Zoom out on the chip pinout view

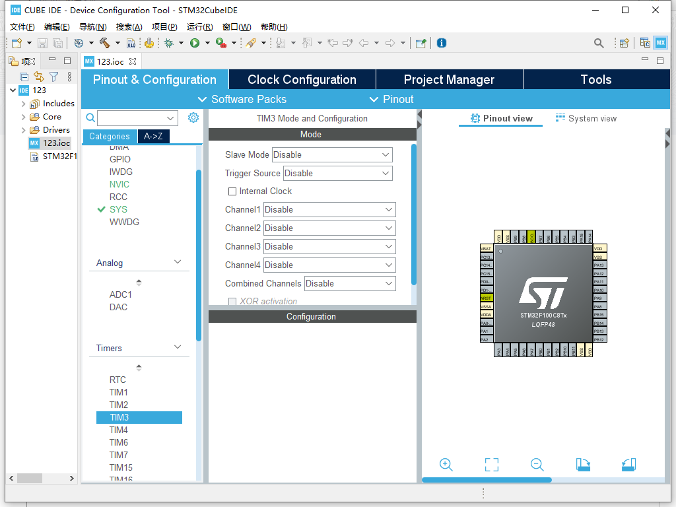537,465
